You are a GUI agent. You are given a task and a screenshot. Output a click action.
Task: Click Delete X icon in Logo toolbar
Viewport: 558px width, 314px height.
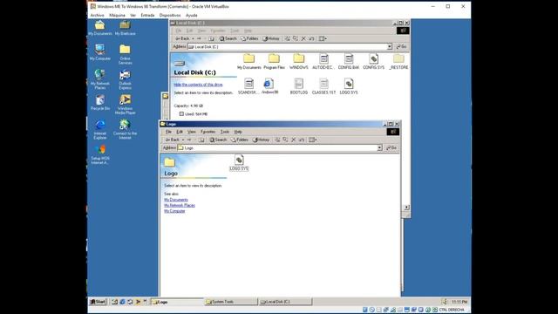(293, 140)
